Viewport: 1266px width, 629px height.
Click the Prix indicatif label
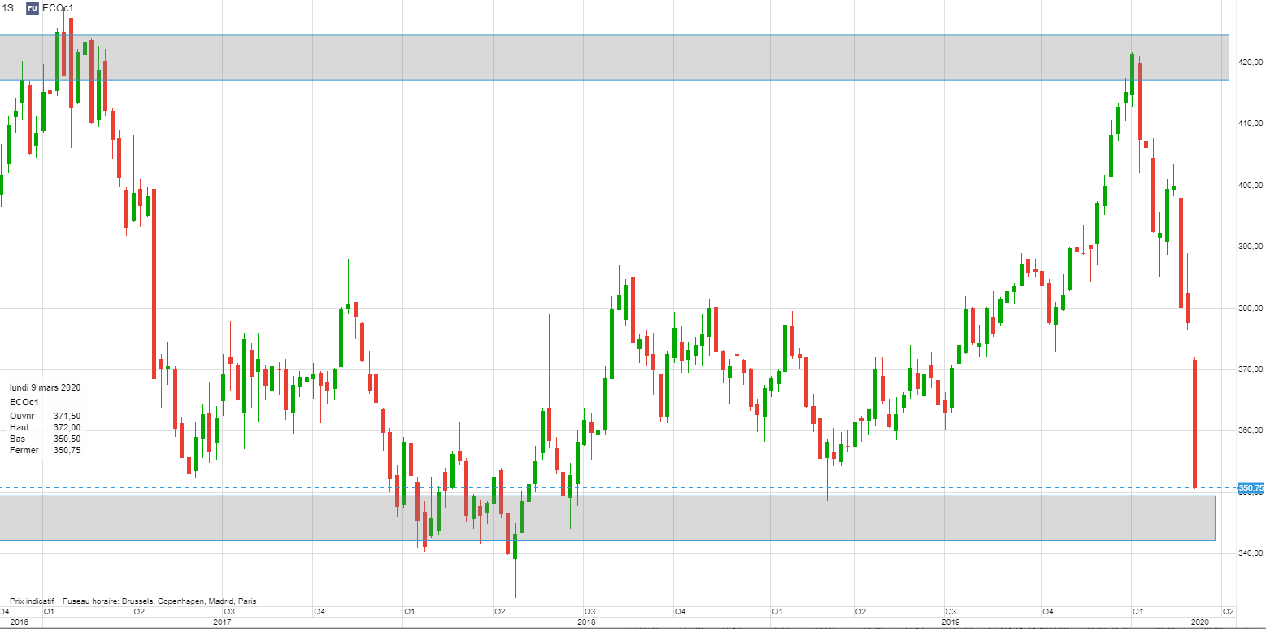[32, 601]
